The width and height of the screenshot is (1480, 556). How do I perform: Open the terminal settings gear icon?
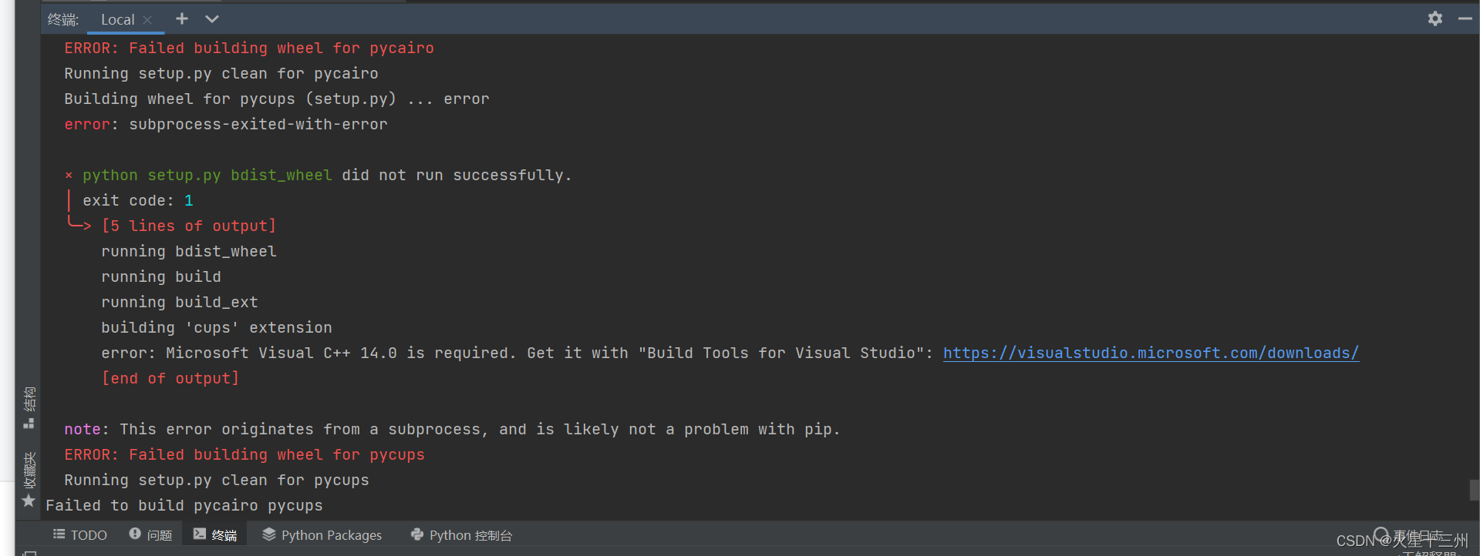coord(1434,18)
